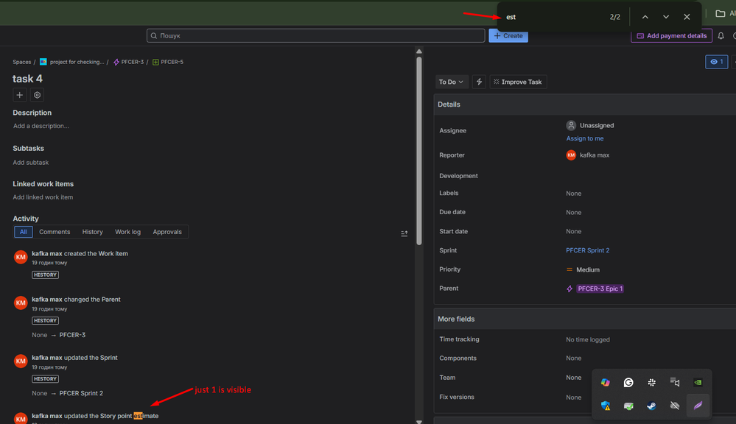This screenshot has width=736, height=424.
Task: Open the automation lightning icon
Action: 479,82
